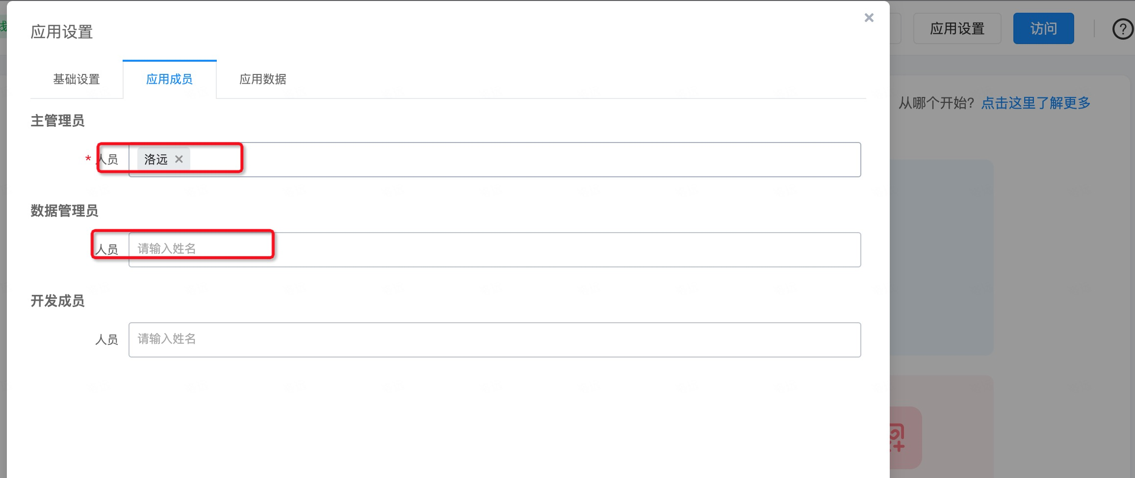
Task: Focus the 开发成员 人员 name input
Action: click(494, 339)
